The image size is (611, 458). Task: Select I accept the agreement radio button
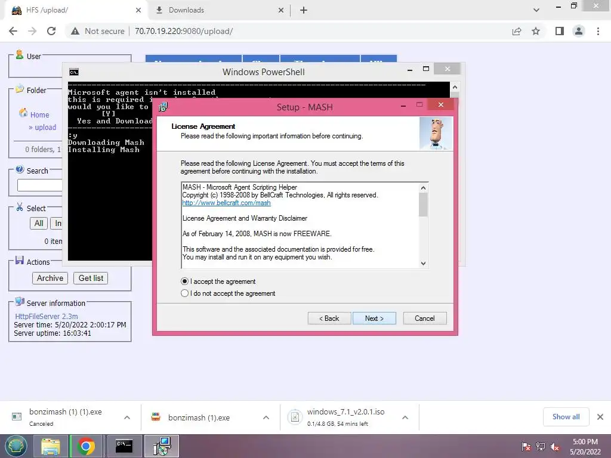click(x=185, y=281)
